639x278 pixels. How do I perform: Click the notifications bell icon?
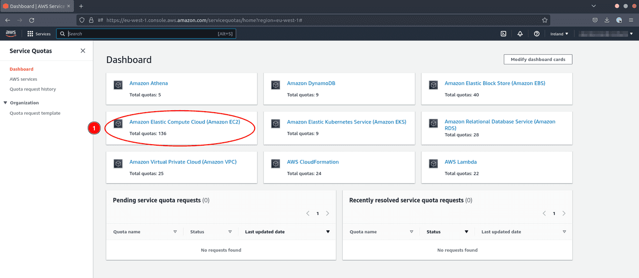520,34
